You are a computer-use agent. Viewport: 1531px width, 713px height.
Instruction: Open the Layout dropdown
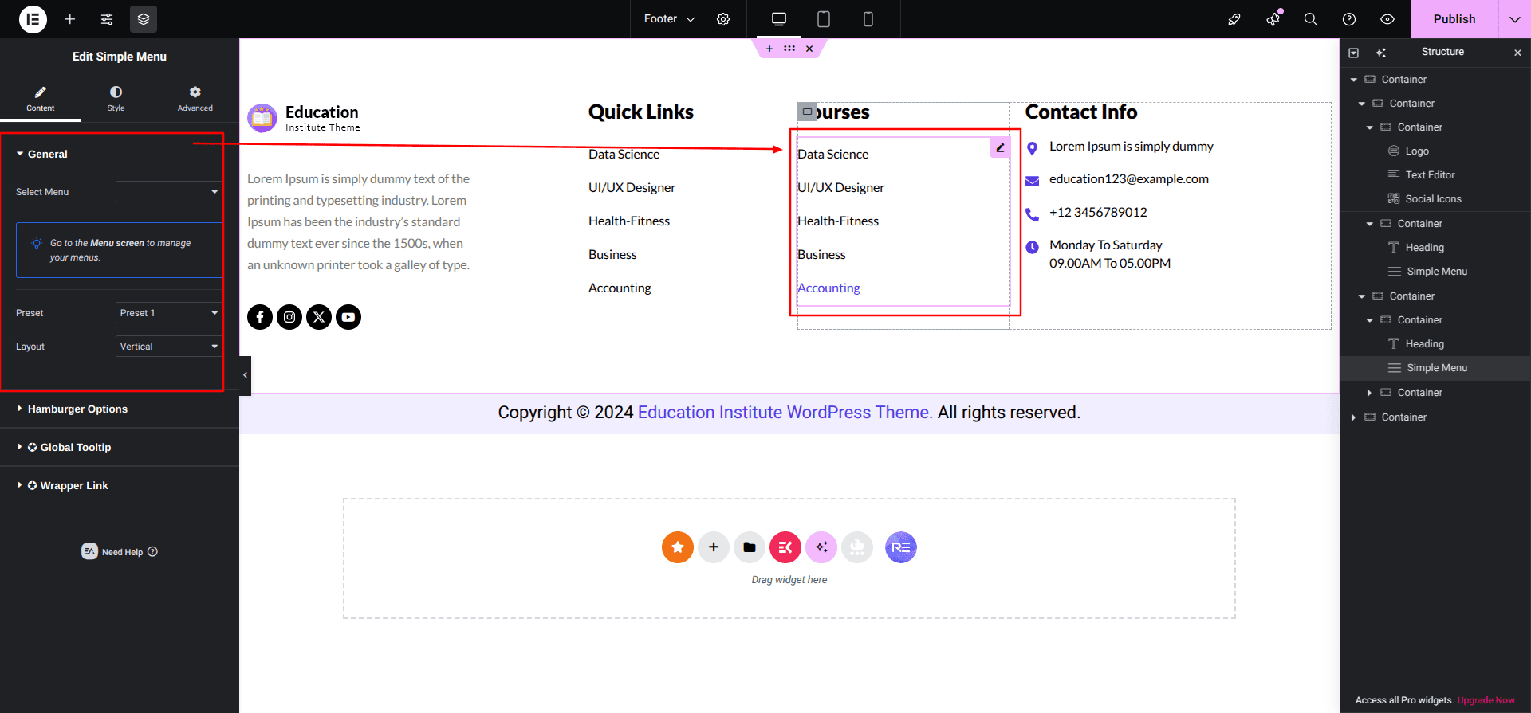point(169,347)
